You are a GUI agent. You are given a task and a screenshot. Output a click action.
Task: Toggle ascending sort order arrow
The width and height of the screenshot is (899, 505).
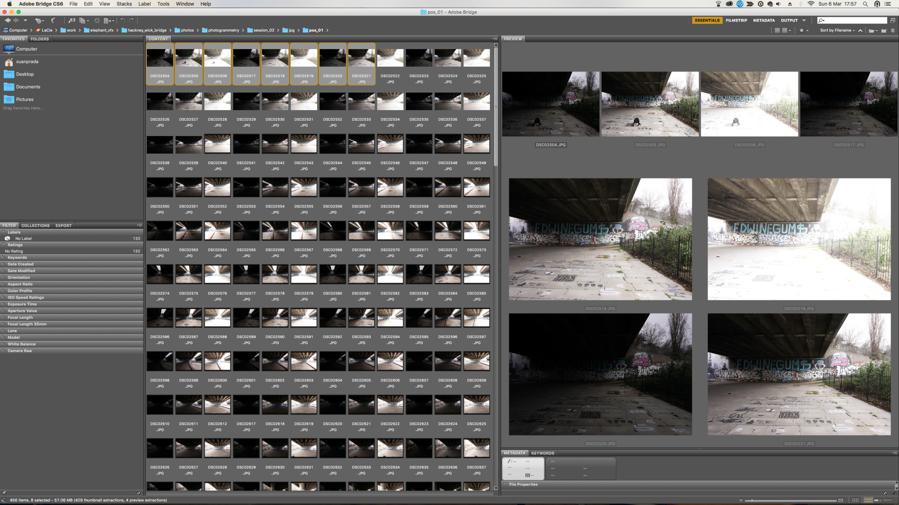[x=860, y=31]
